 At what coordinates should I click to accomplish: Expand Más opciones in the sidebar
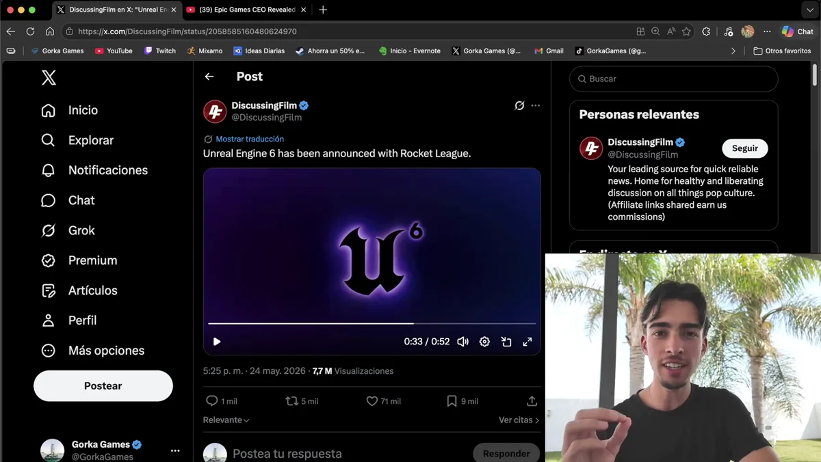click(x=93, y=351)
